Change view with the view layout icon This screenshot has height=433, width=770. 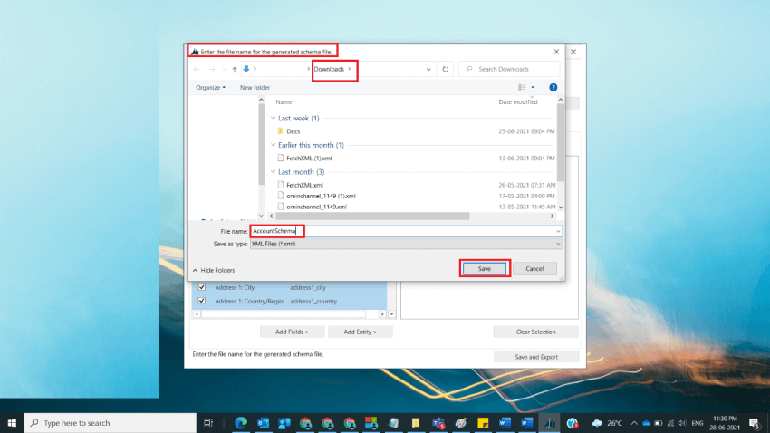(x=522, y=87)
